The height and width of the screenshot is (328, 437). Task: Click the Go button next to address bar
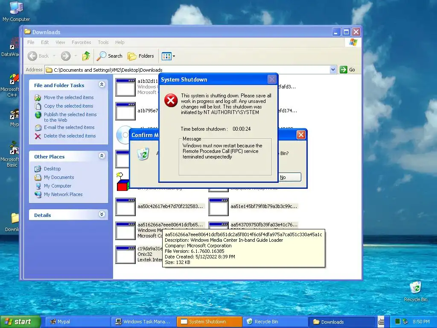(x=347, y=70)
